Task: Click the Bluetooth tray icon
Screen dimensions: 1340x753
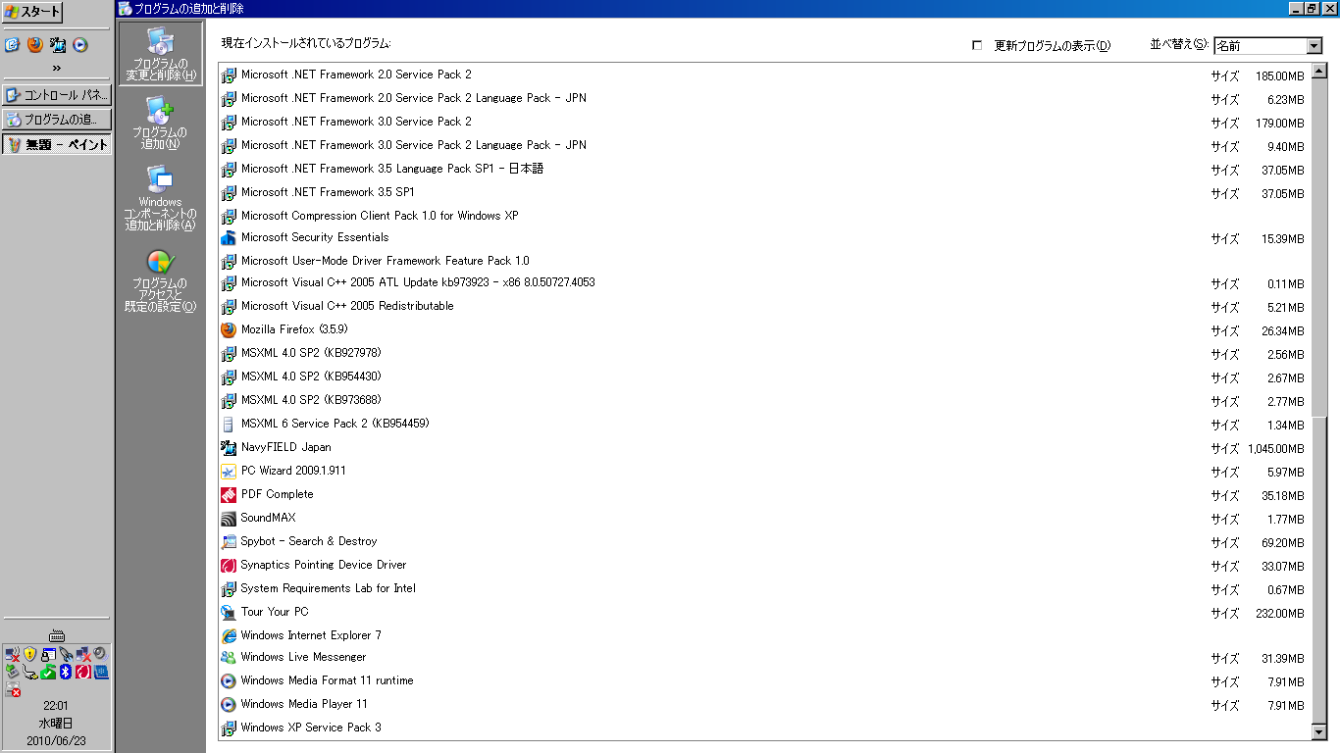Action: (x=66, y=672)
